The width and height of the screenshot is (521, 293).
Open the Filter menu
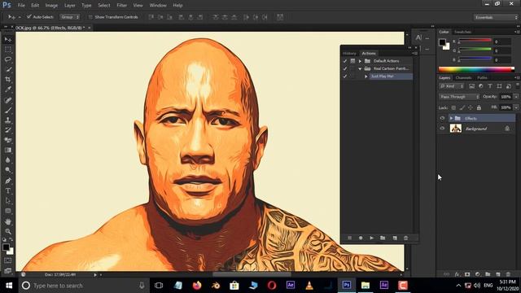pos(121,6)
